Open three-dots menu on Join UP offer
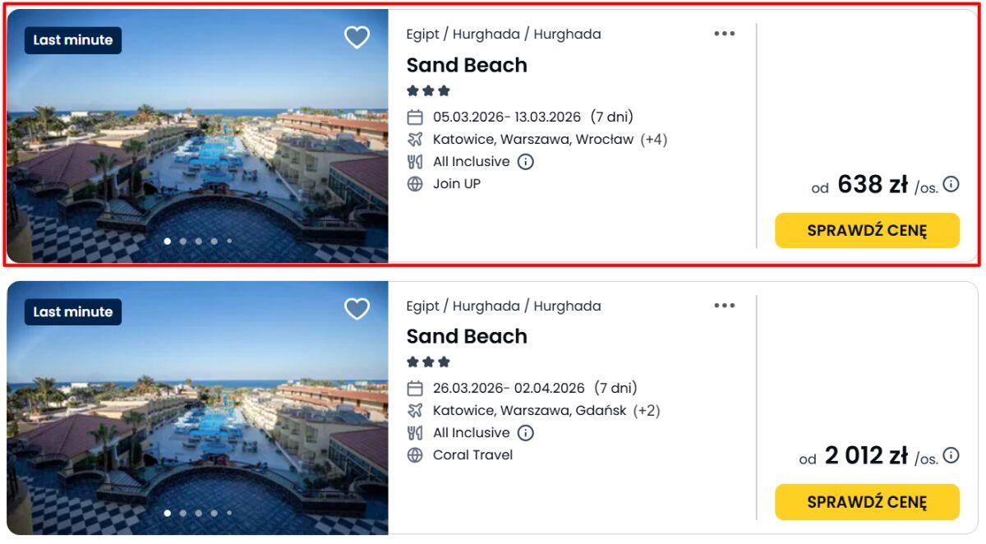 point(724,34)
